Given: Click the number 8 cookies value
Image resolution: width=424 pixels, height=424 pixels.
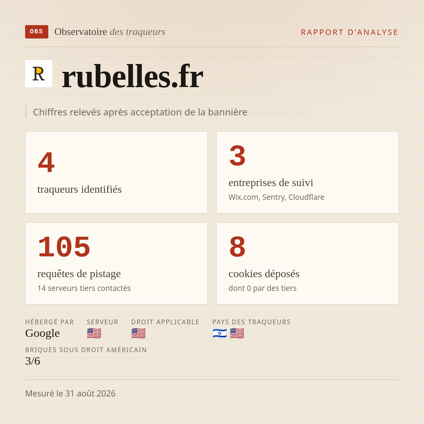Looking at the screenshot, I should tap(238, 247).
